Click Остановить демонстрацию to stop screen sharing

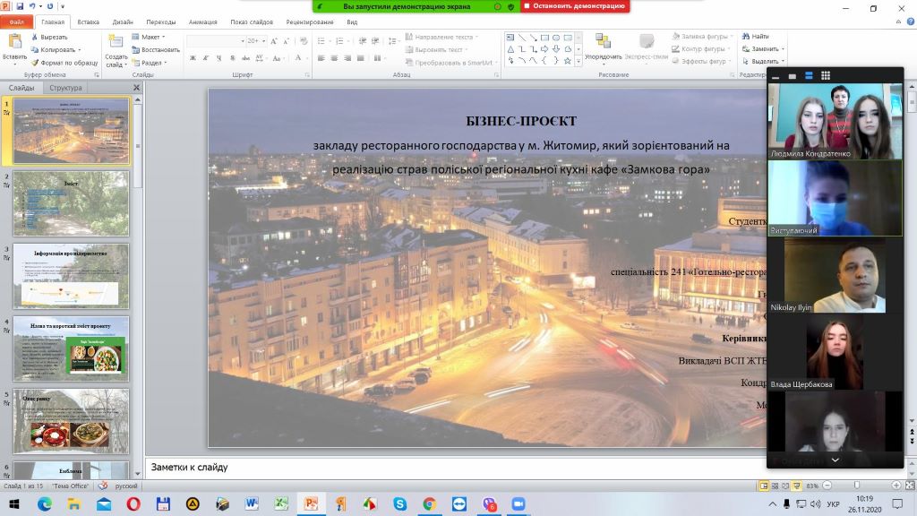575,6
